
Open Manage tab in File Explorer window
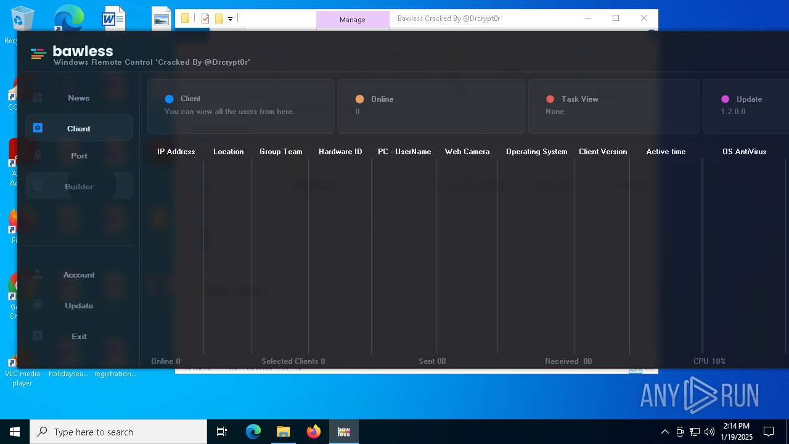point(353,20)
